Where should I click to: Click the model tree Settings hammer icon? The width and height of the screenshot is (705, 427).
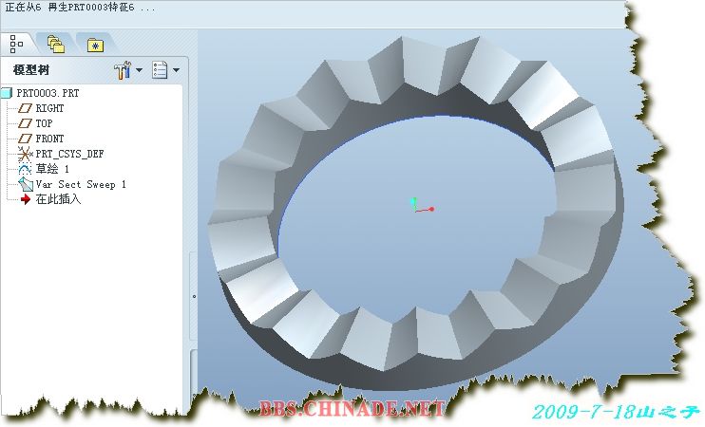point(123,70)
